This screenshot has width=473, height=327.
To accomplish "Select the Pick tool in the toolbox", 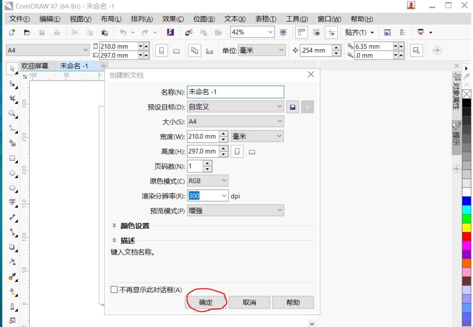I will click(x=12, y=69).
